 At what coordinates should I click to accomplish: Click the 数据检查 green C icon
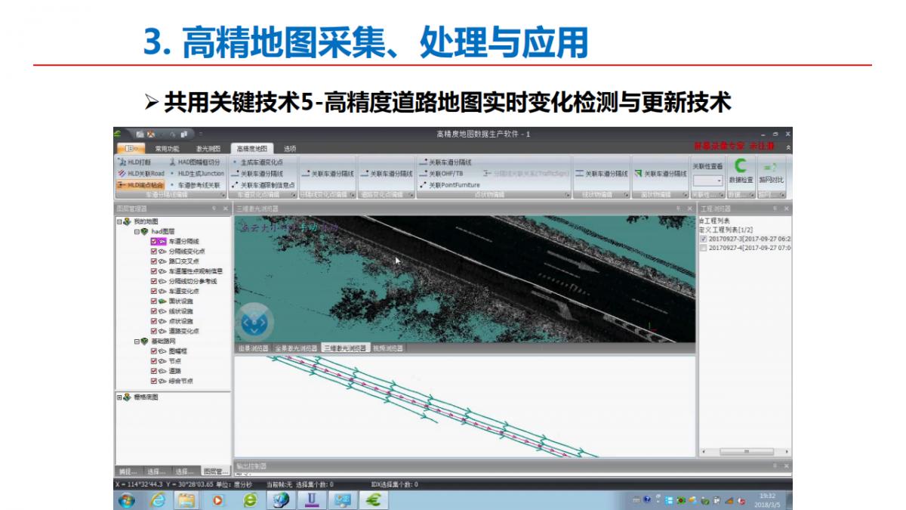[741, 166]
